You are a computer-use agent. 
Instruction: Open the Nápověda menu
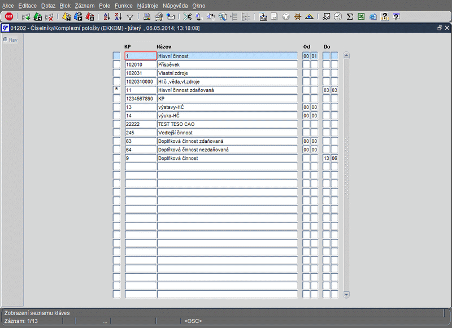pyautogui.click(x=175, y=6)
